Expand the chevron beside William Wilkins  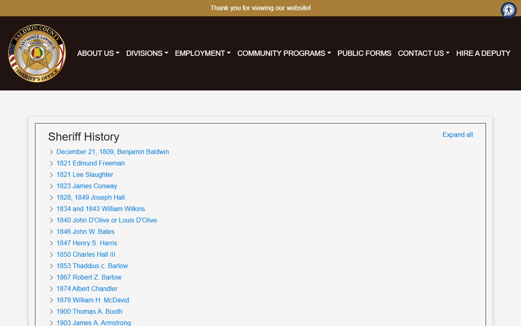click(x=51, y=209)
